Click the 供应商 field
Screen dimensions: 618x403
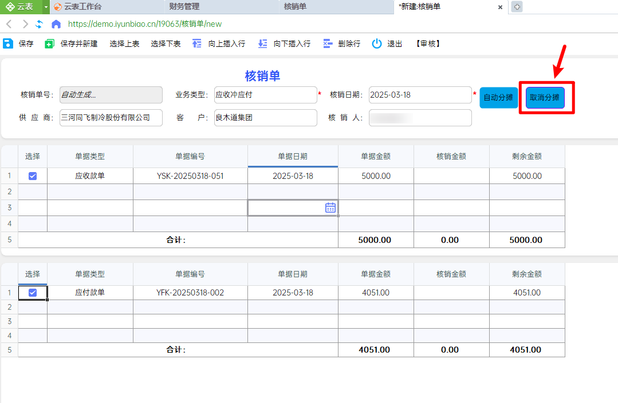[111, 118]
